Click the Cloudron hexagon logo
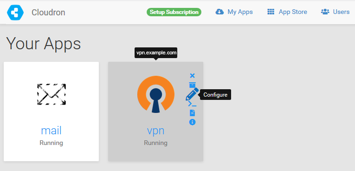Viewport: 355px width, 171px height. tap(15, 13)
